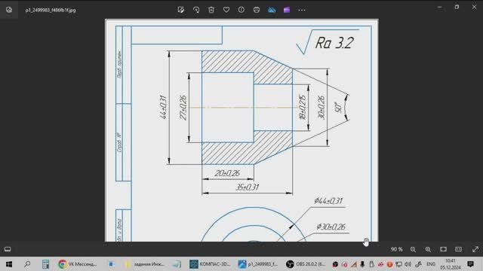Enter full screen with the diagonal arrows icon

coord(475,249)
